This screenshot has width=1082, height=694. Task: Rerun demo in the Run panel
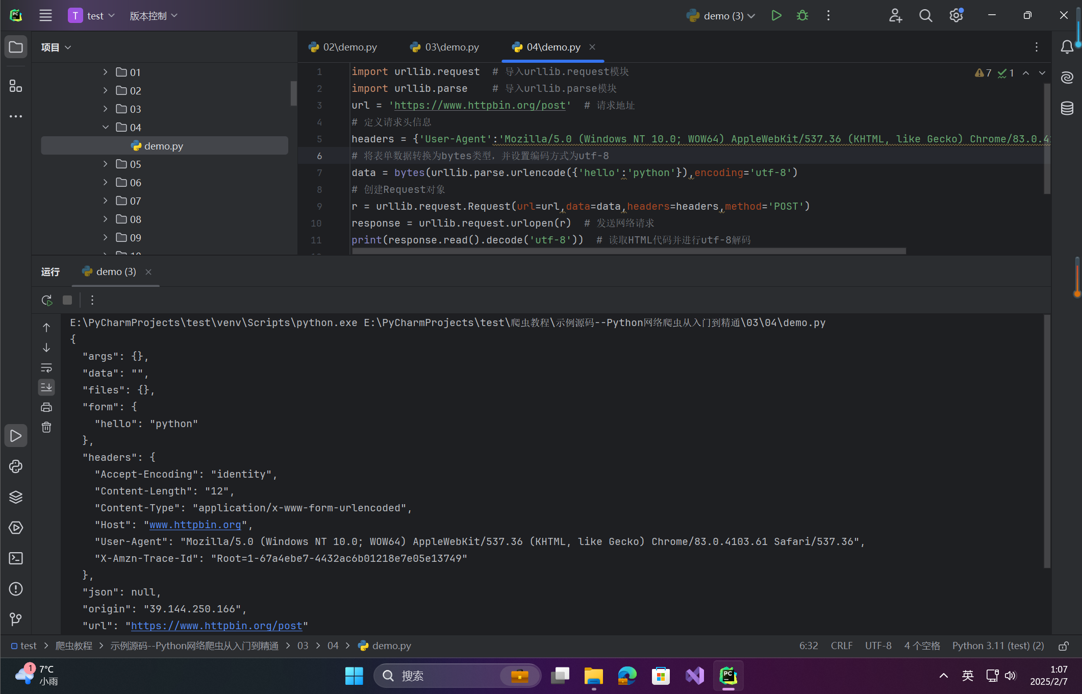pyautogui.click(x=47, y=300)
